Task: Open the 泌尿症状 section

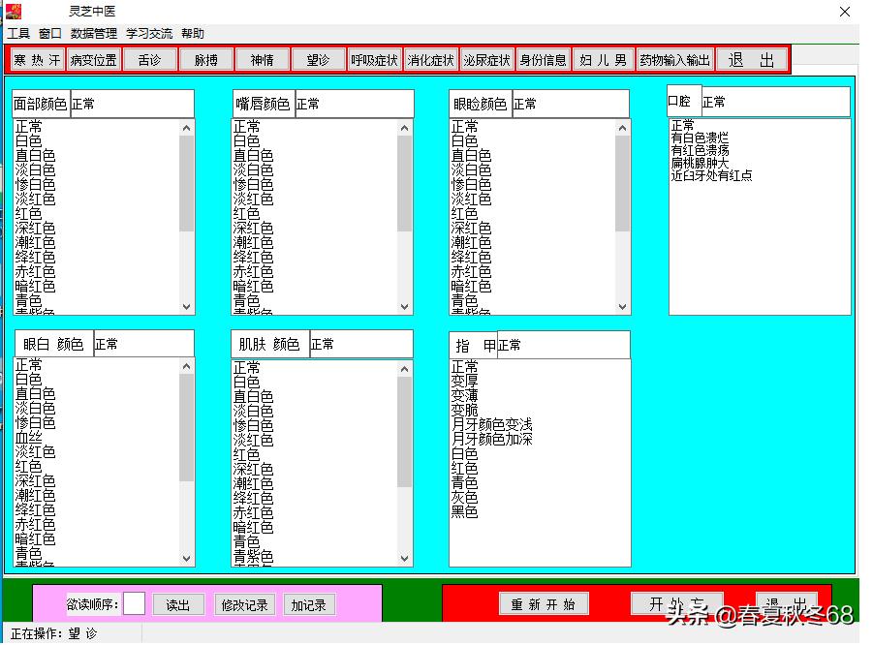Action: click(485, 59)
